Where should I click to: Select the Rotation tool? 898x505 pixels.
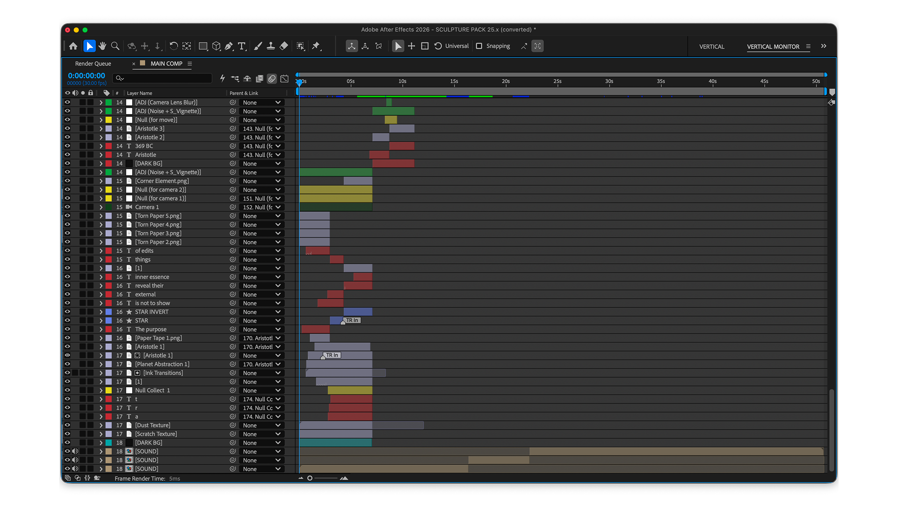coord(174,46)
